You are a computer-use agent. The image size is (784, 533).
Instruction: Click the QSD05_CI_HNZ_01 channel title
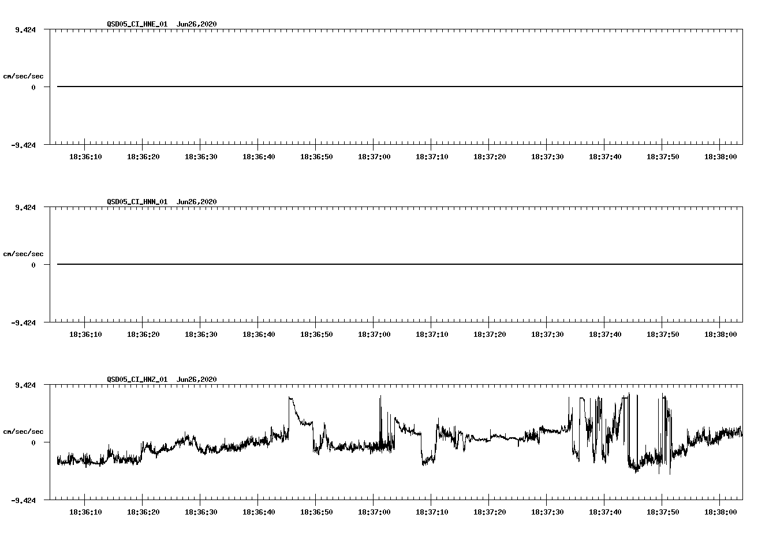(137, 380)
